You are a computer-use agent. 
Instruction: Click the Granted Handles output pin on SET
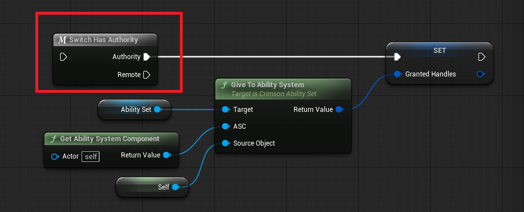tap(480, 74)
